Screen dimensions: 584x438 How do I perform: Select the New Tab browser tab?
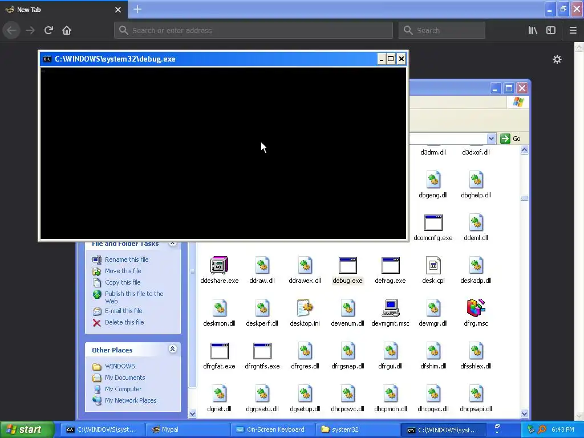(64, 10)
